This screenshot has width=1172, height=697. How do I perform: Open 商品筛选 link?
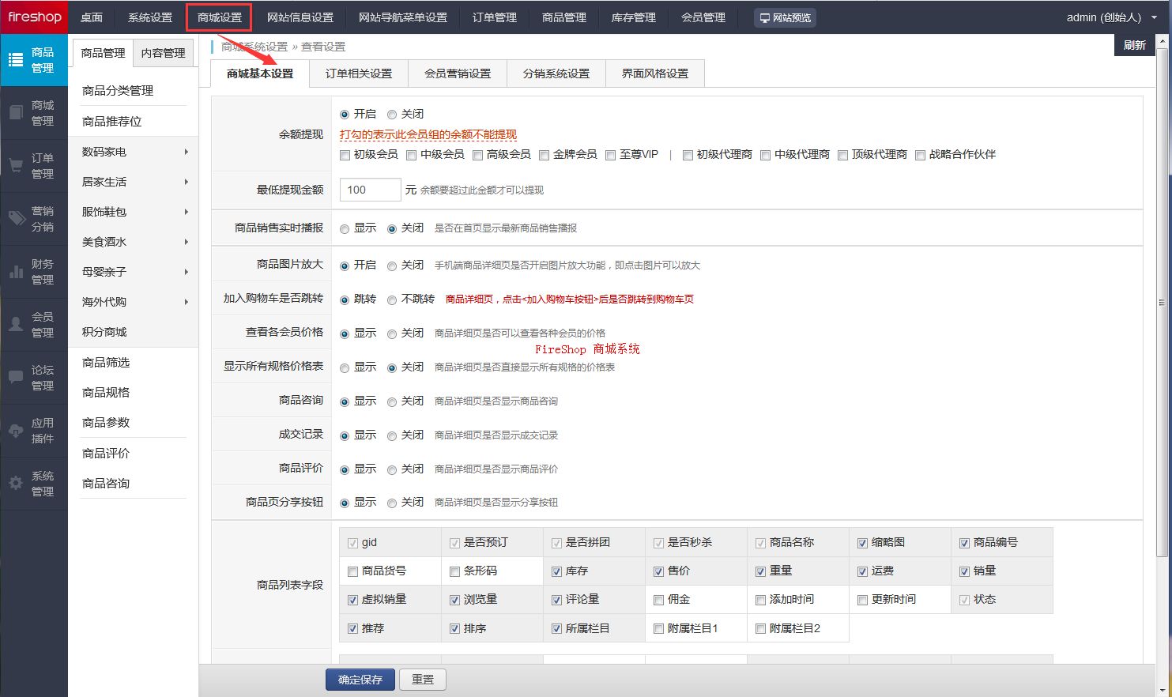106,363
